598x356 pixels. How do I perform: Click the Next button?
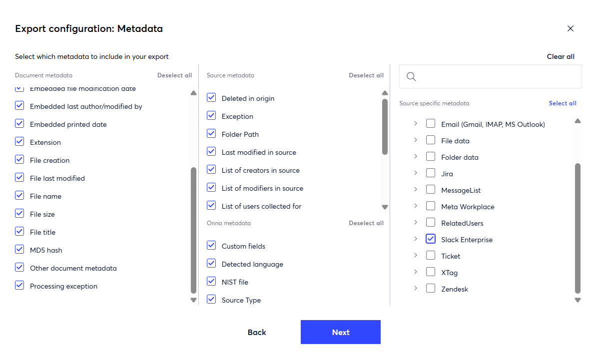coord(340,332)
